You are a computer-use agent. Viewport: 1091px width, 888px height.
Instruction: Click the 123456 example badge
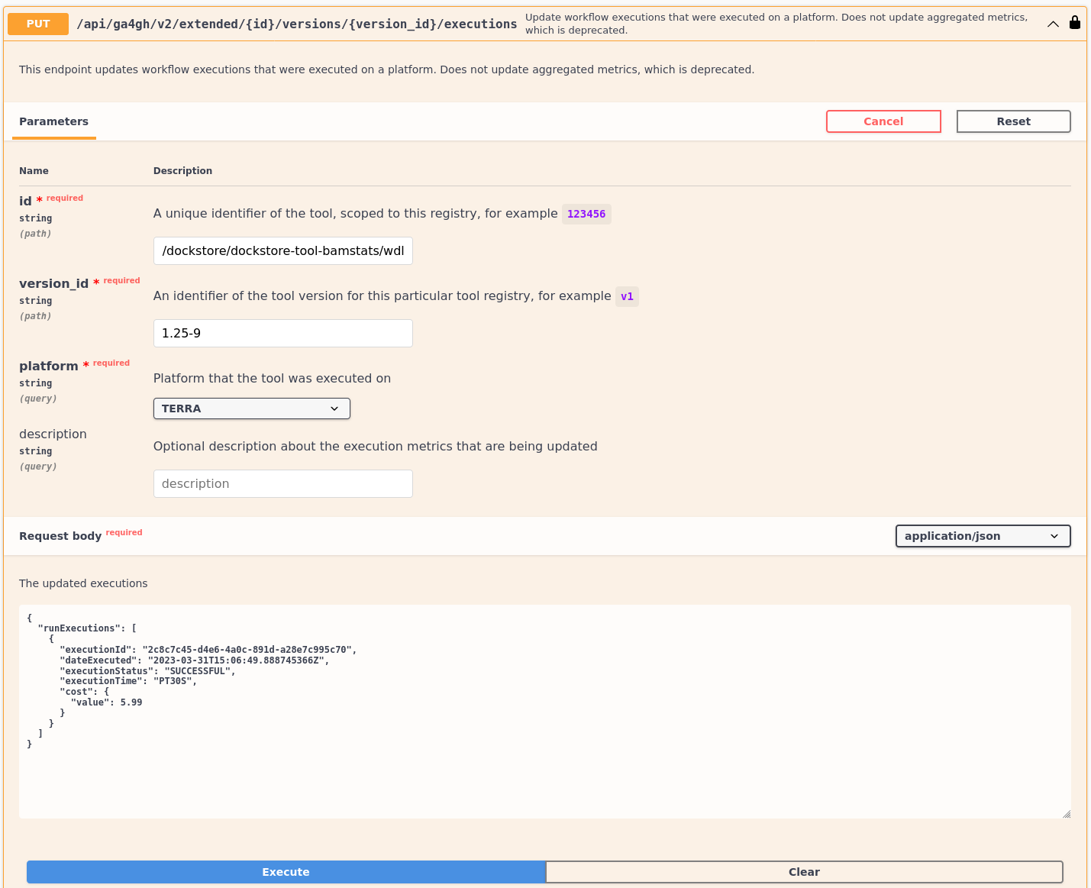(x=586, y=214)
